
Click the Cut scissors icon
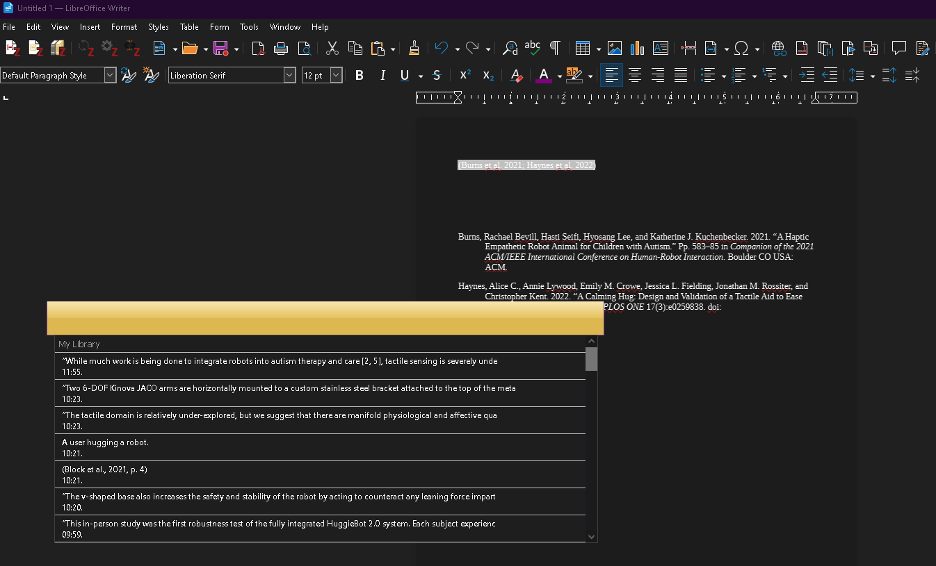point(332,48)
